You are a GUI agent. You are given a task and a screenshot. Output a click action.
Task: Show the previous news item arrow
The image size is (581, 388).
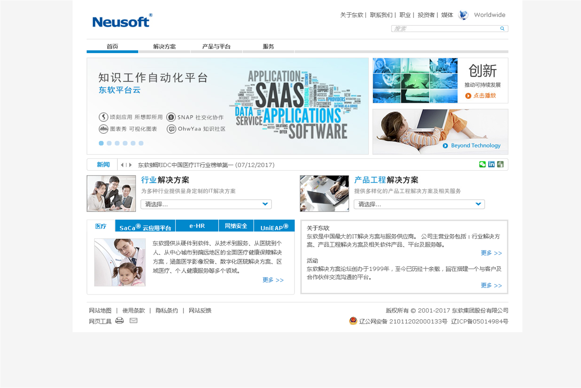pos(122,165)
